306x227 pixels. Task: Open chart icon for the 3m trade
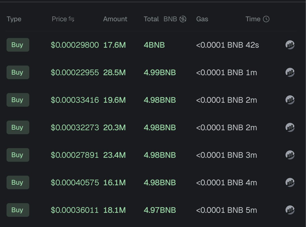point(290,155)
